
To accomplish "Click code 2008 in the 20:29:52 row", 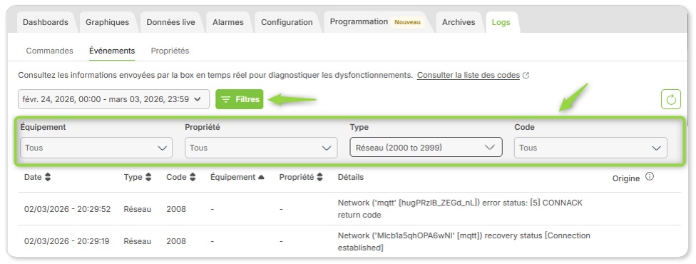I will pos(176,209).
